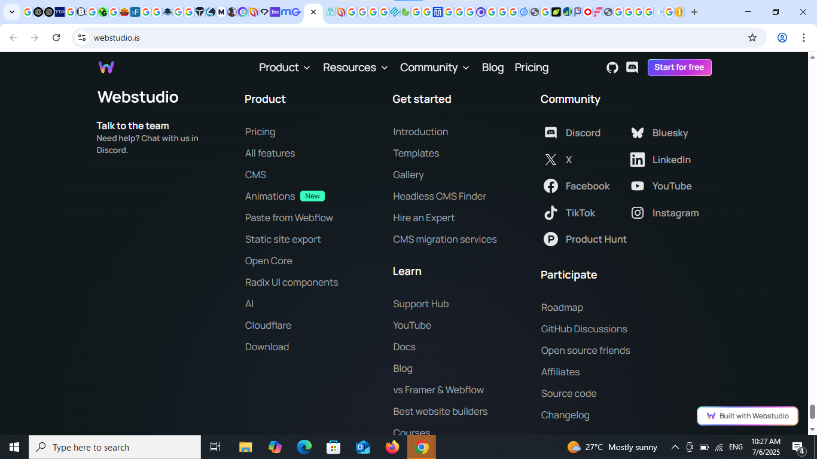Image resolution: width=817 pixels, height=459 pixels.
Task: Open the Facebook icon under Community
Action: [551, 186]
